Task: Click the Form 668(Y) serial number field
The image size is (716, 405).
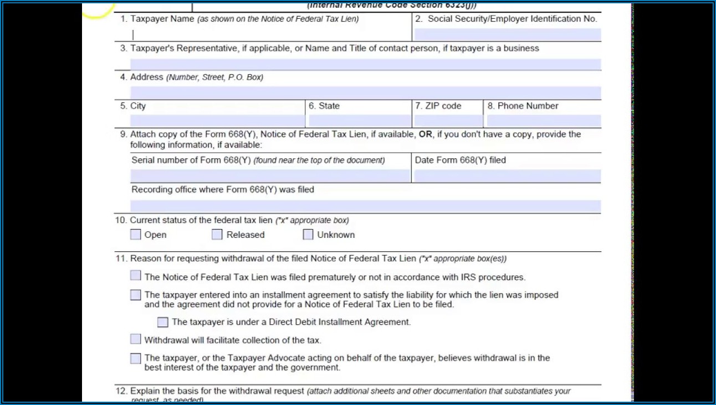Action: [270, 176]
